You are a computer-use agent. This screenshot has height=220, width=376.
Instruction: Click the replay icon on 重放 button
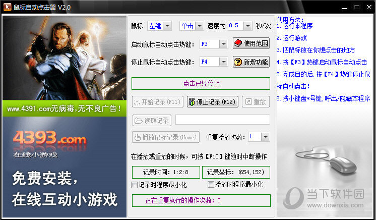click(x=248, y=102)
